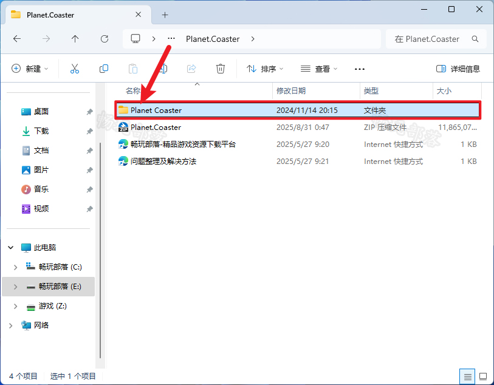Unpin 下载 using its pin icon
The width and height of the screenshot is (494, 385).
pos(89,131)
